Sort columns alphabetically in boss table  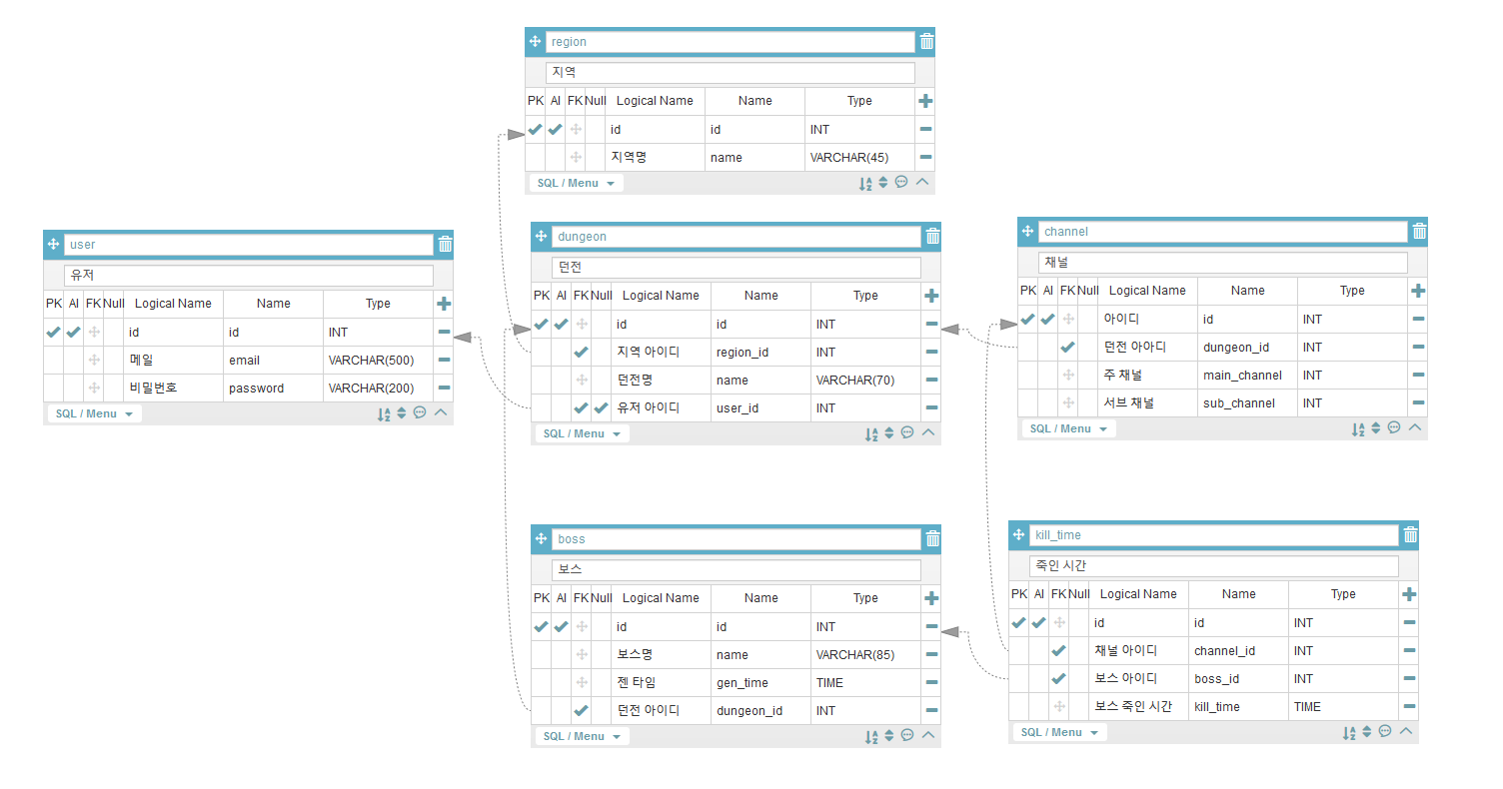click(871, 736)
